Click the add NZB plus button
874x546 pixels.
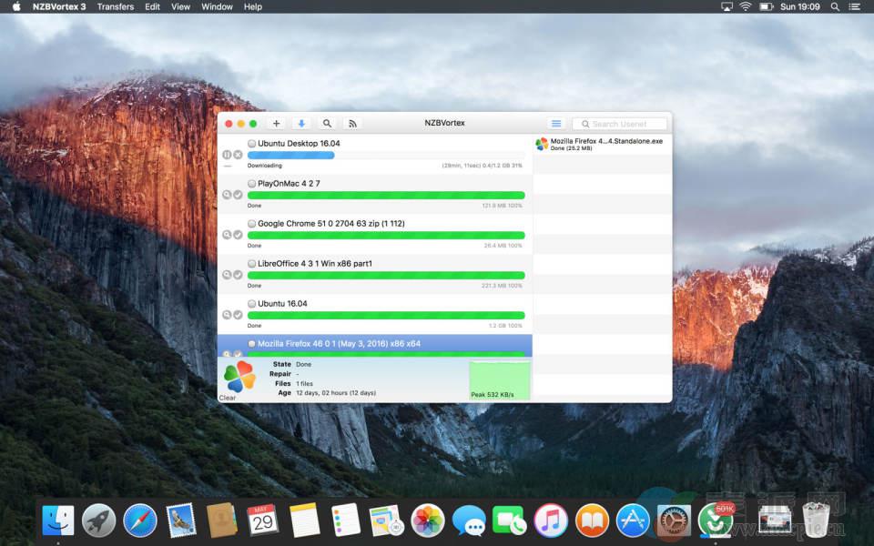pyautogui.click(x=277, y=124)
